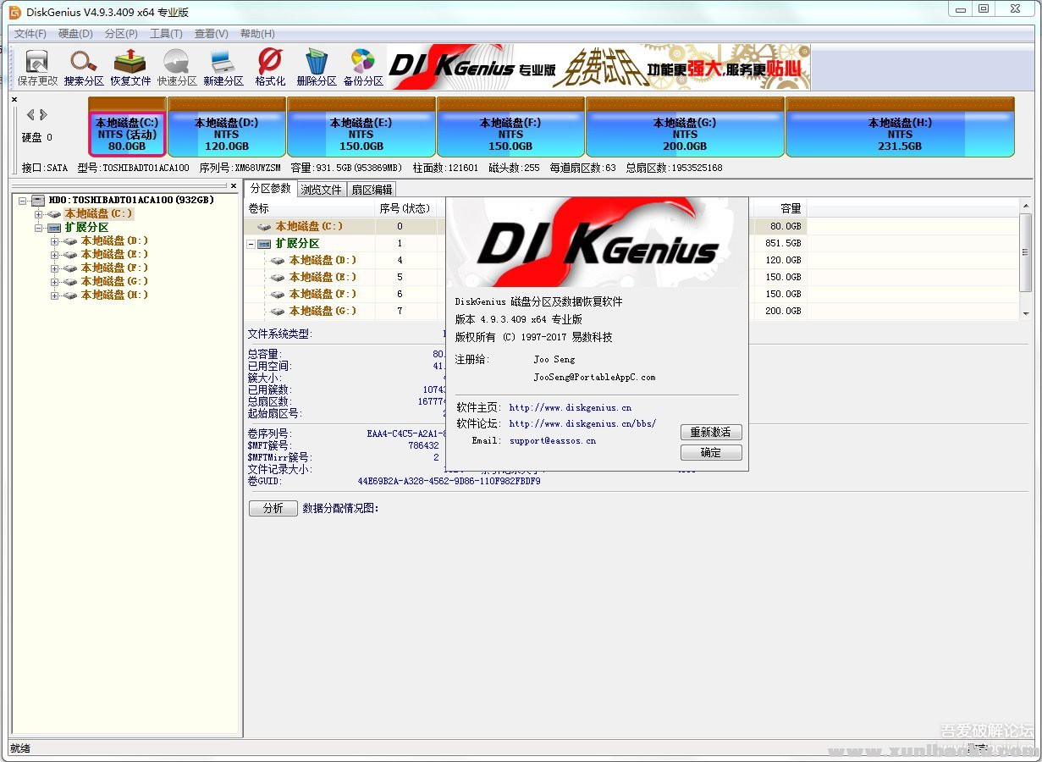Expand the 本地磁盘(D:) tree node
The image size is (1042, 762).
[x=55, y=241]
